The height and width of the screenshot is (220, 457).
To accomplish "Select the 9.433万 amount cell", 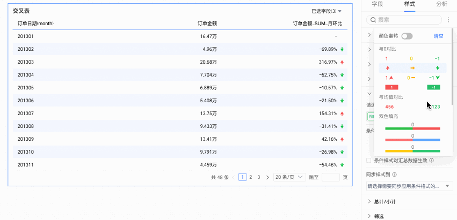I will point(207,126).
